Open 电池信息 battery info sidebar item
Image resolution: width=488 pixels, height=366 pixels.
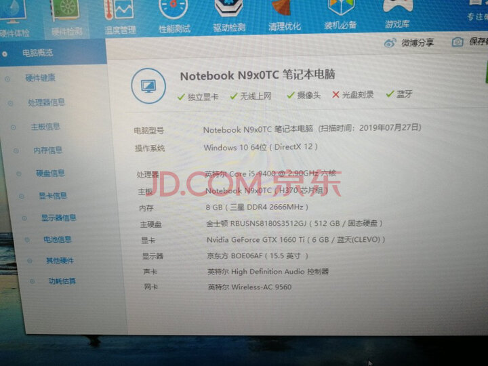click(57, 239)
